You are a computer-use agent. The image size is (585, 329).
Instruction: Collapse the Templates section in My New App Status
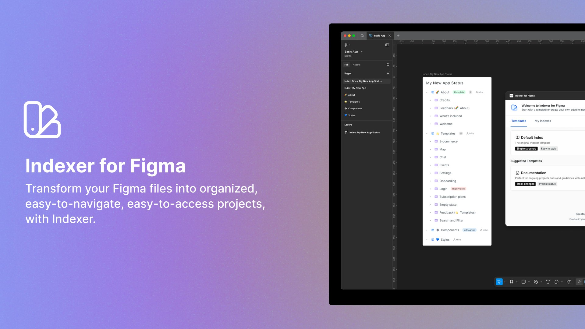tap(427, 133)
